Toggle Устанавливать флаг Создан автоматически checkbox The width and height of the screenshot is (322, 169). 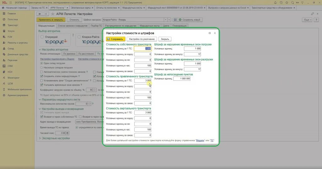coord(42,80)
